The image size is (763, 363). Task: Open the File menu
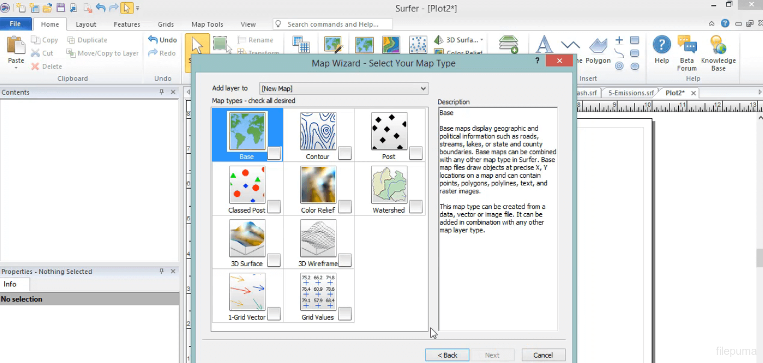point(15,24)
